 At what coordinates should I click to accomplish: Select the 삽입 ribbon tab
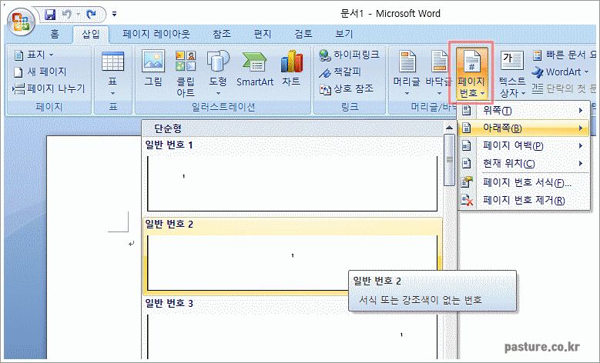click(x=91, y=35)
